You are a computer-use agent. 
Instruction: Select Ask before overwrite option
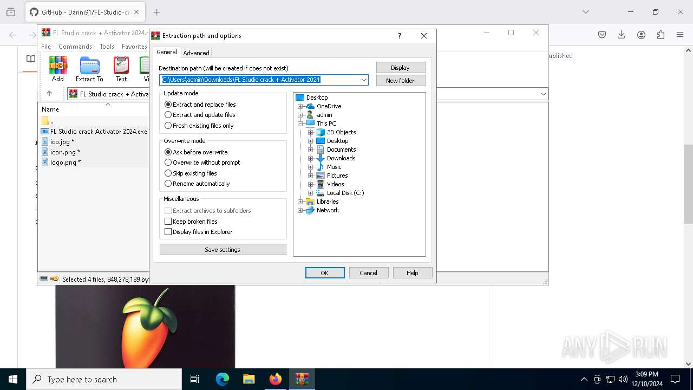[196, 152]
